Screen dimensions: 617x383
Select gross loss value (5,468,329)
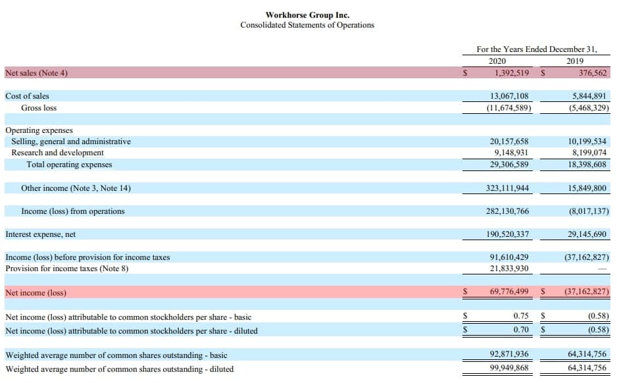point(589,108)
